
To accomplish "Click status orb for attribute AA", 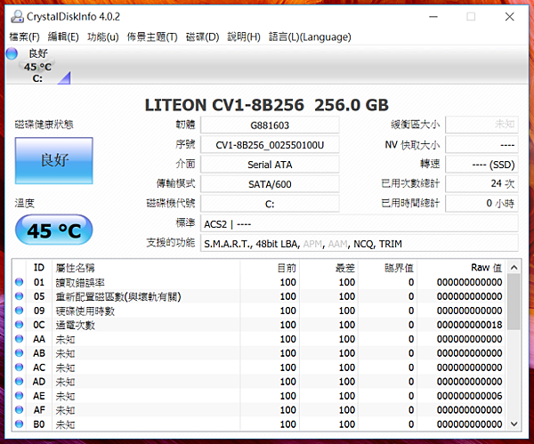I will tap(19, 339).
